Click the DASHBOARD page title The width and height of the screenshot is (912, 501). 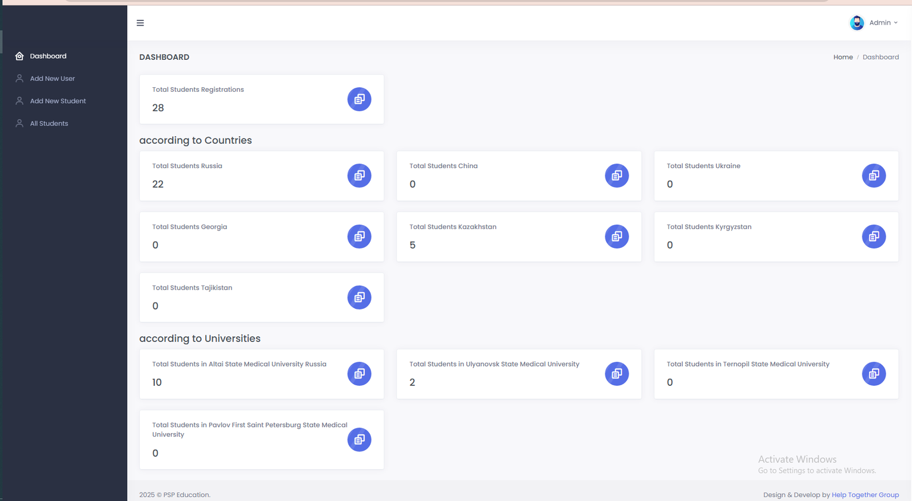point(164,57)
